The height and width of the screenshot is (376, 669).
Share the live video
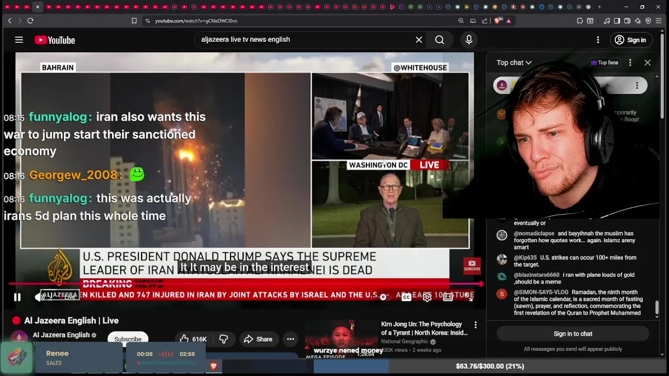click(258, 339)
